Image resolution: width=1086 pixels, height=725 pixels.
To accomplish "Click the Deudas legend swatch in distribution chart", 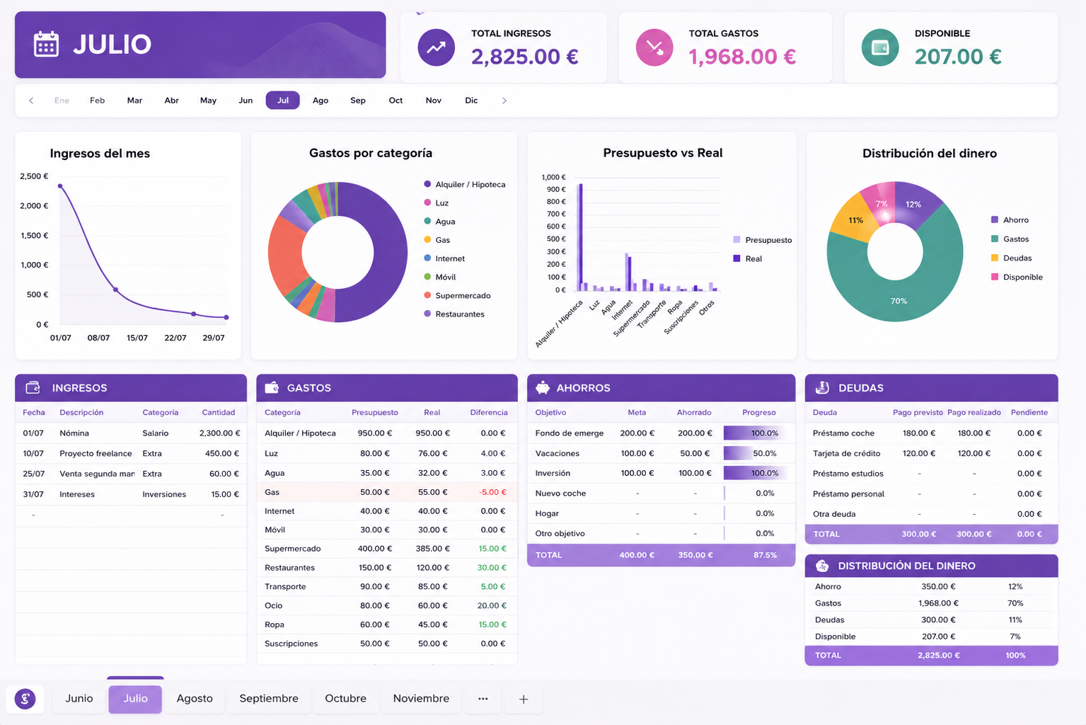I will click(x=995, y=258).
